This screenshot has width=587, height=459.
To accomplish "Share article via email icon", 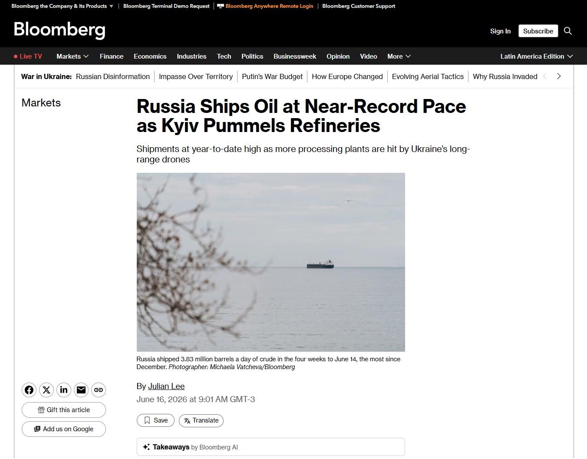I will click(81, 390).
